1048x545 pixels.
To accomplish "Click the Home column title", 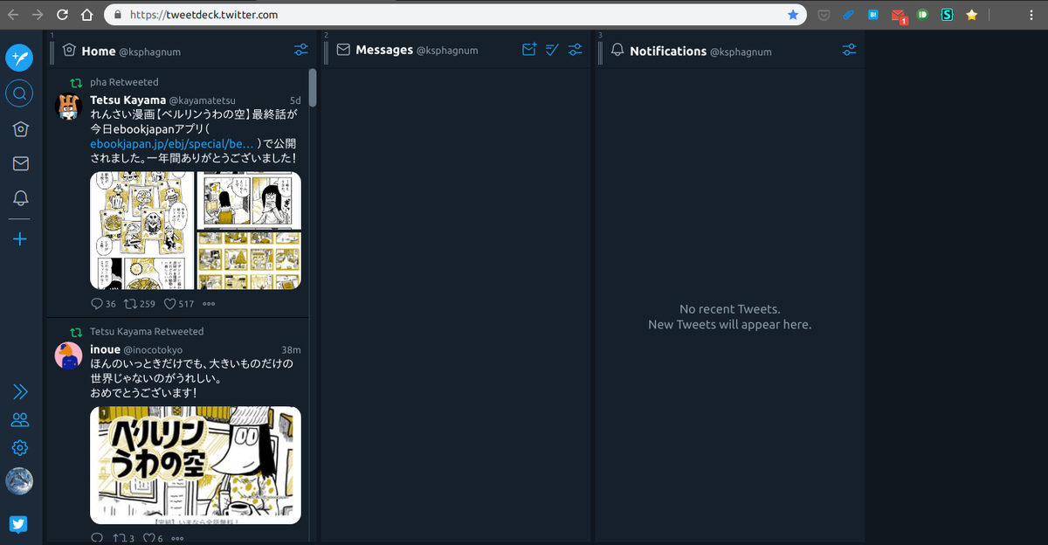I will point(99,51).
